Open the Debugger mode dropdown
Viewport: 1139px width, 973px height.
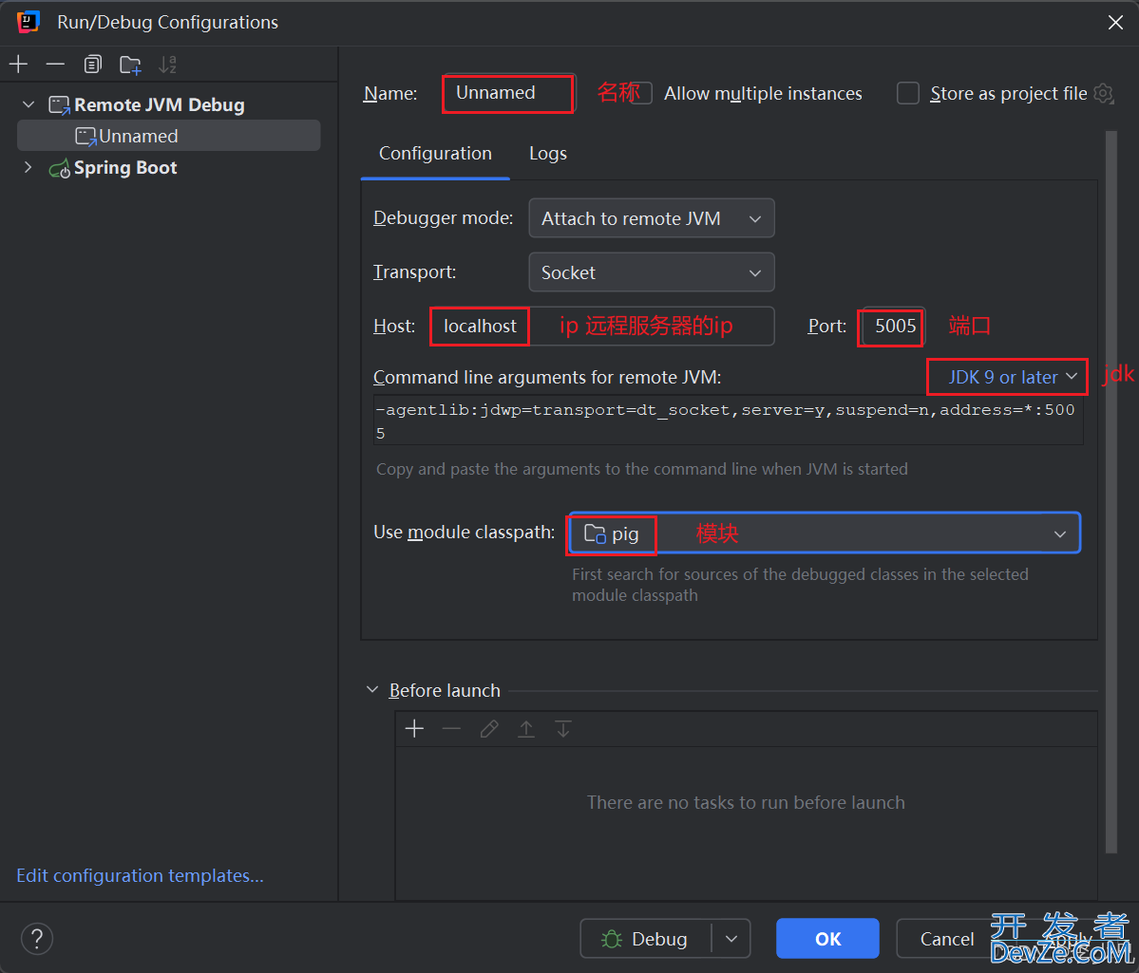[651, 217]
